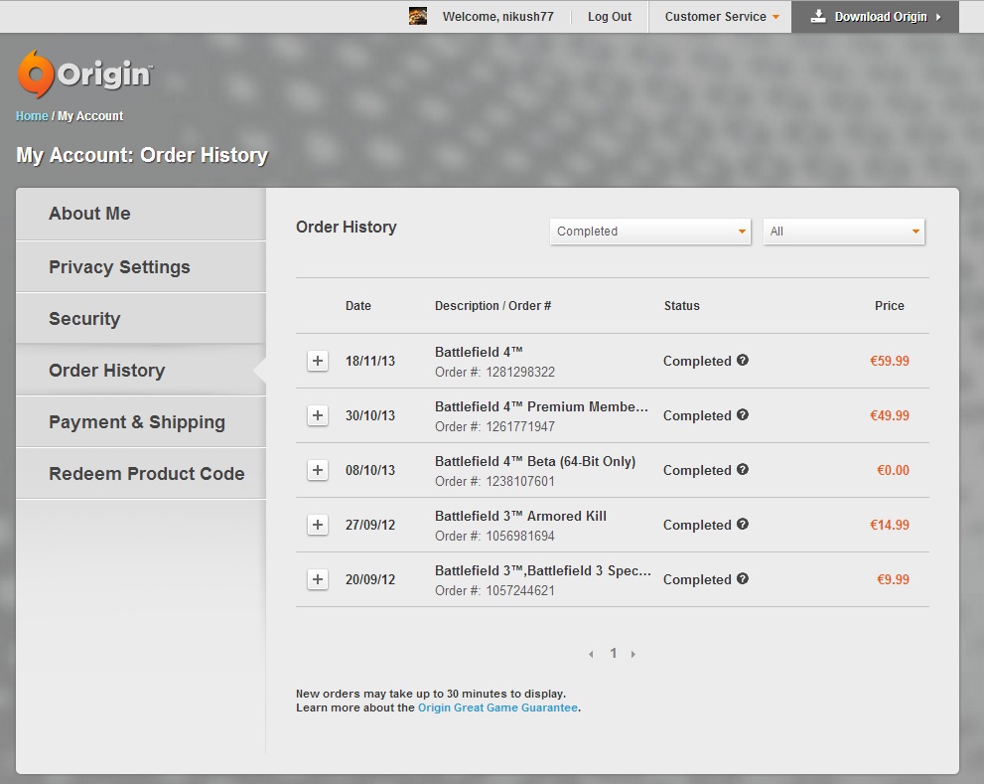Viewport: 984px width, 784px height.
Task: Click the Log Out link
Action: 610,16
